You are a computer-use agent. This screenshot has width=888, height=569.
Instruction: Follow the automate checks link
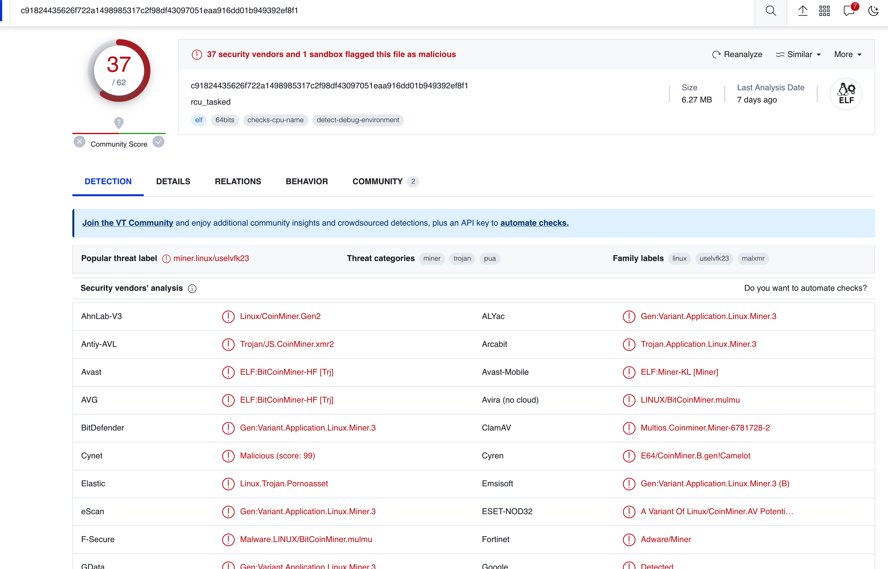534,223
